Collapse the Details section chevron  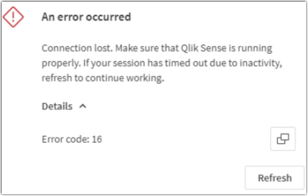click(x=83, y=106)
